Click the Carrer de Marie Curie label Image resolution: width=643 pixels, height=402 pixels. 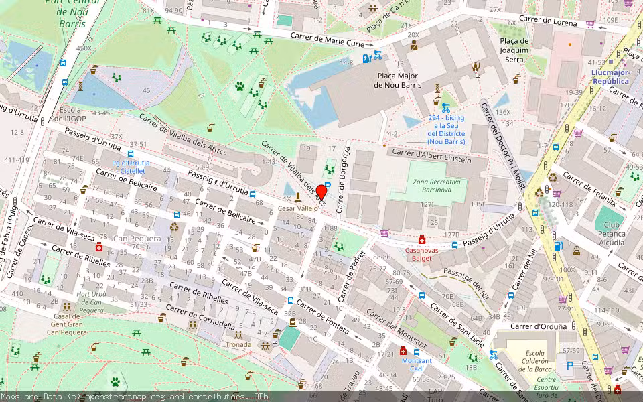coord(328,40)
